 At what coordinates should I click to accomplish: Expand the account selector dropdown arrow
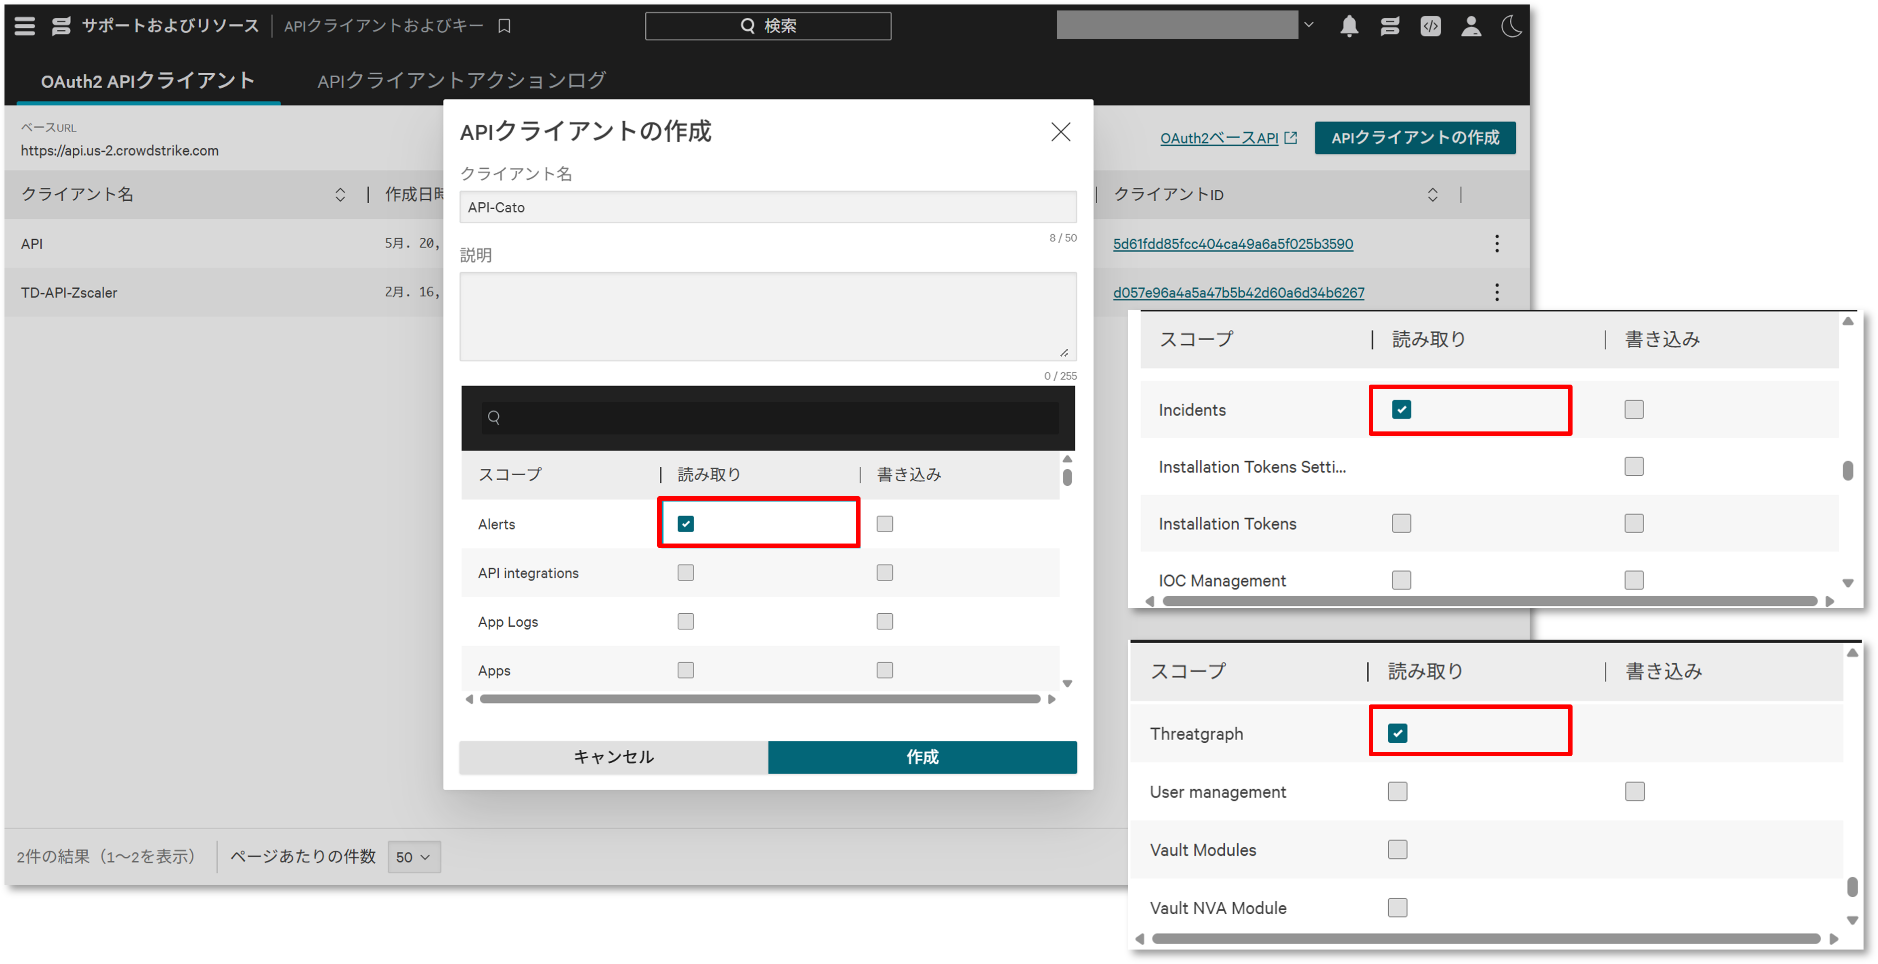[x=1308, y=25]
